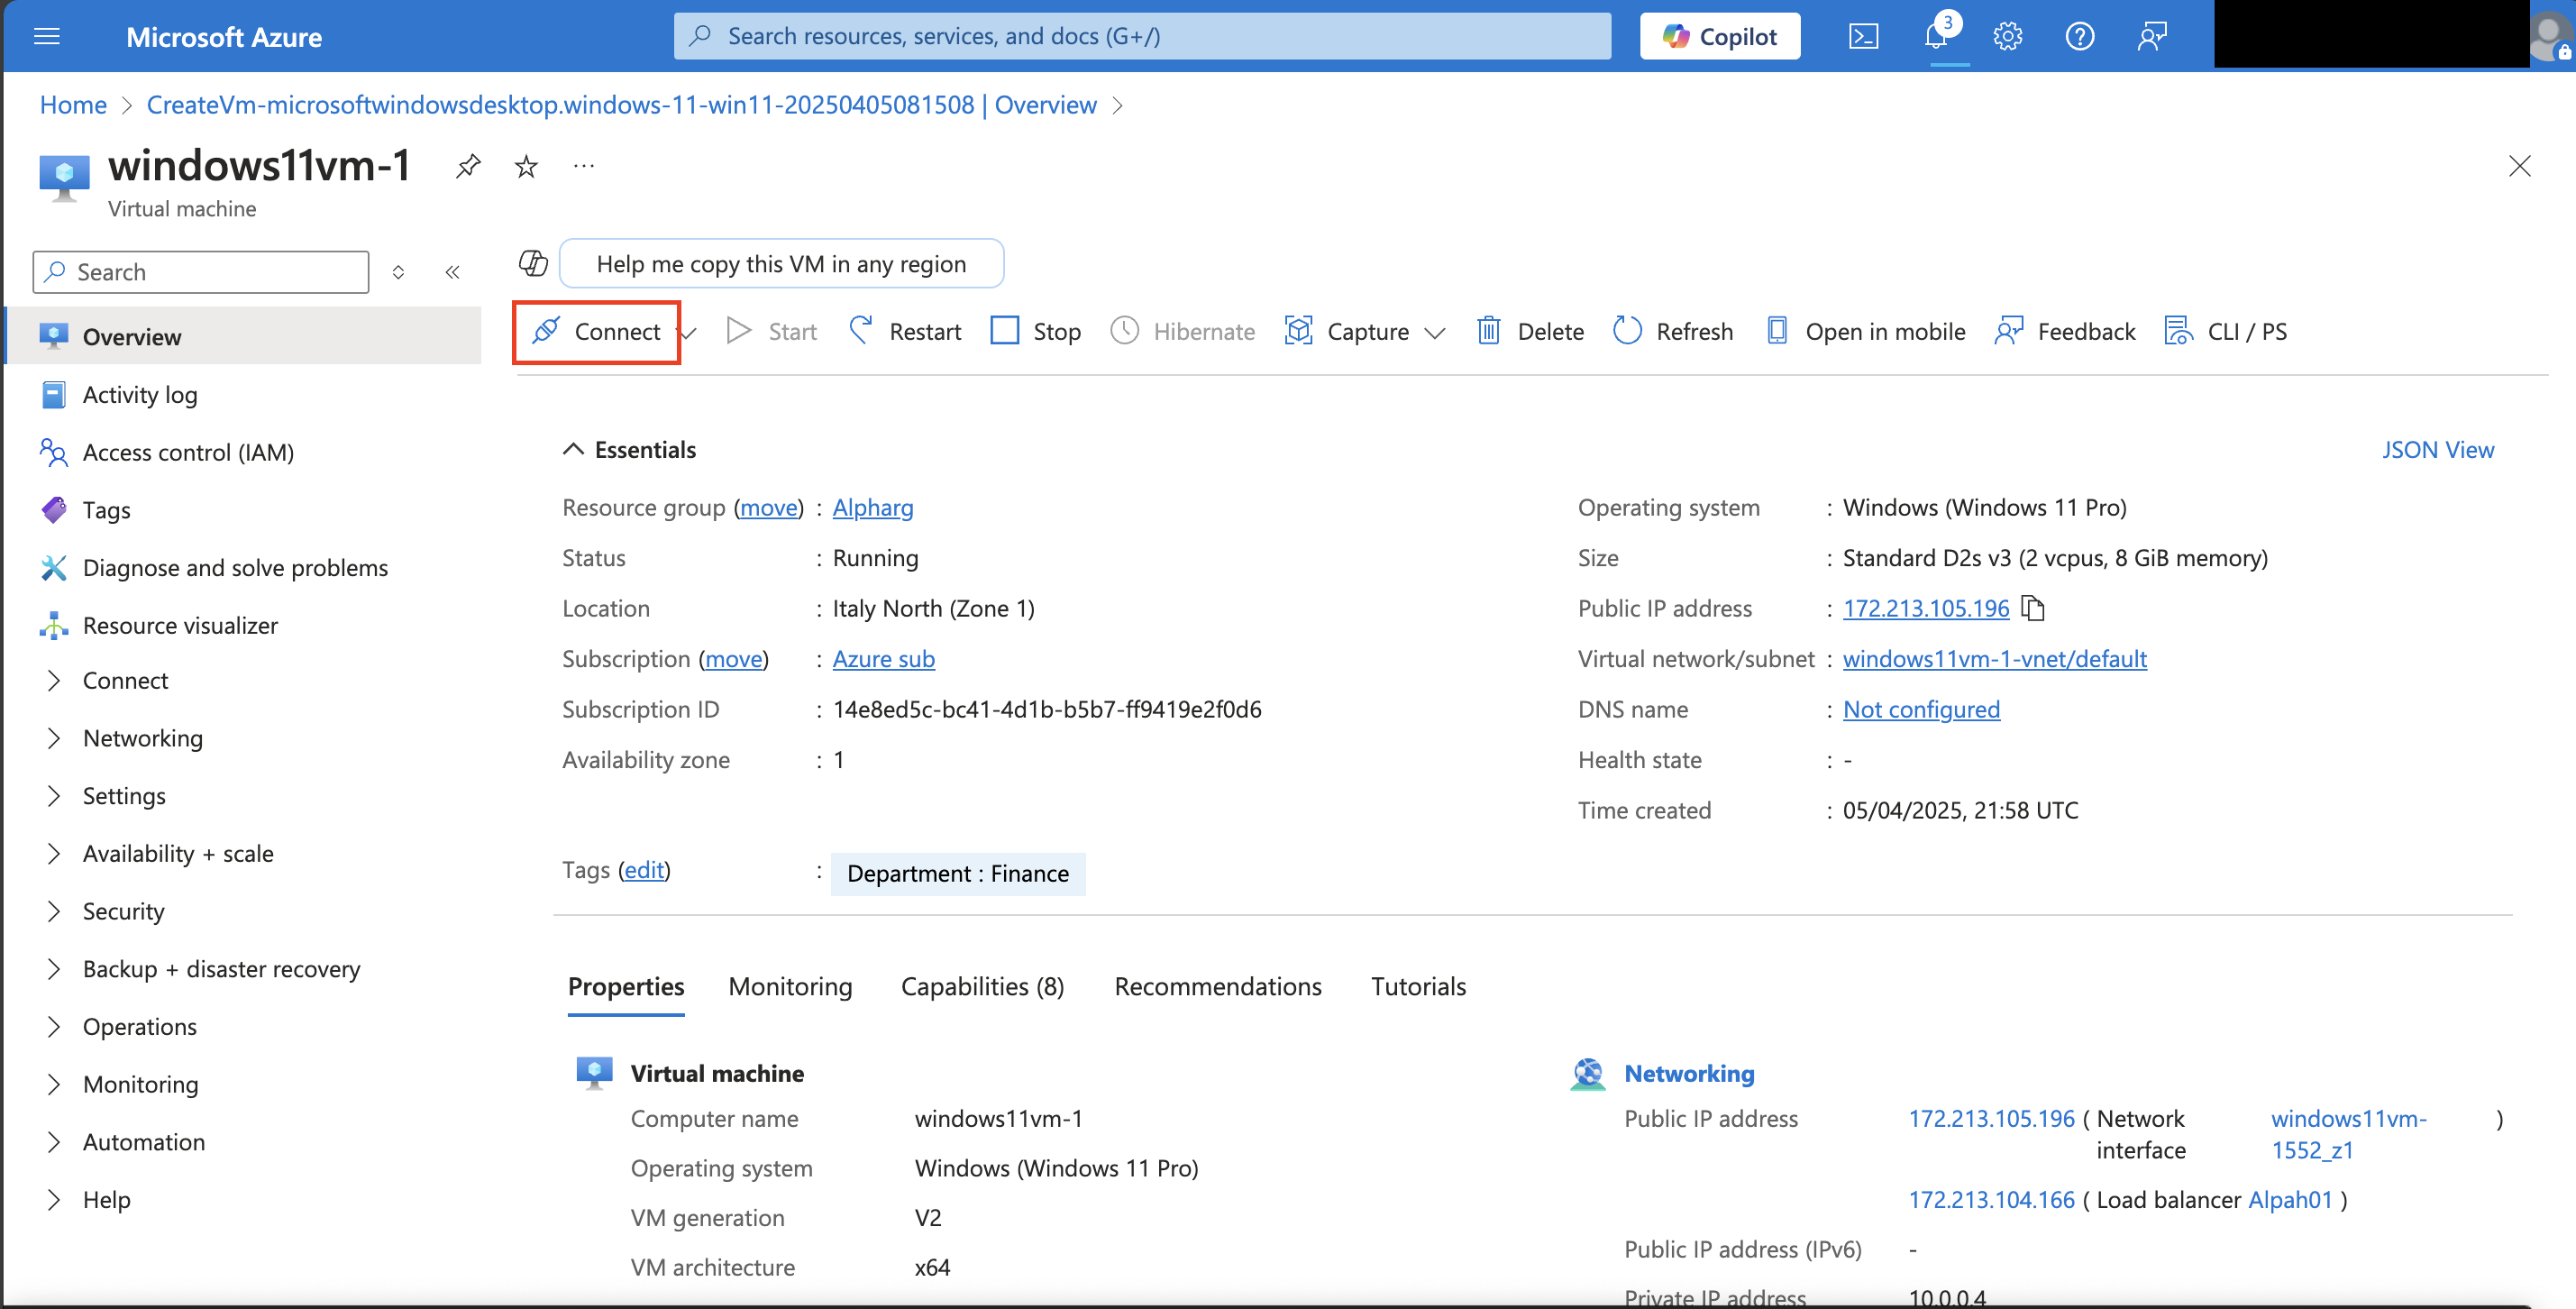Pin windows11vm-1 to the dashboard
Screen dimensions: 2576x1309
click(468, 166)
